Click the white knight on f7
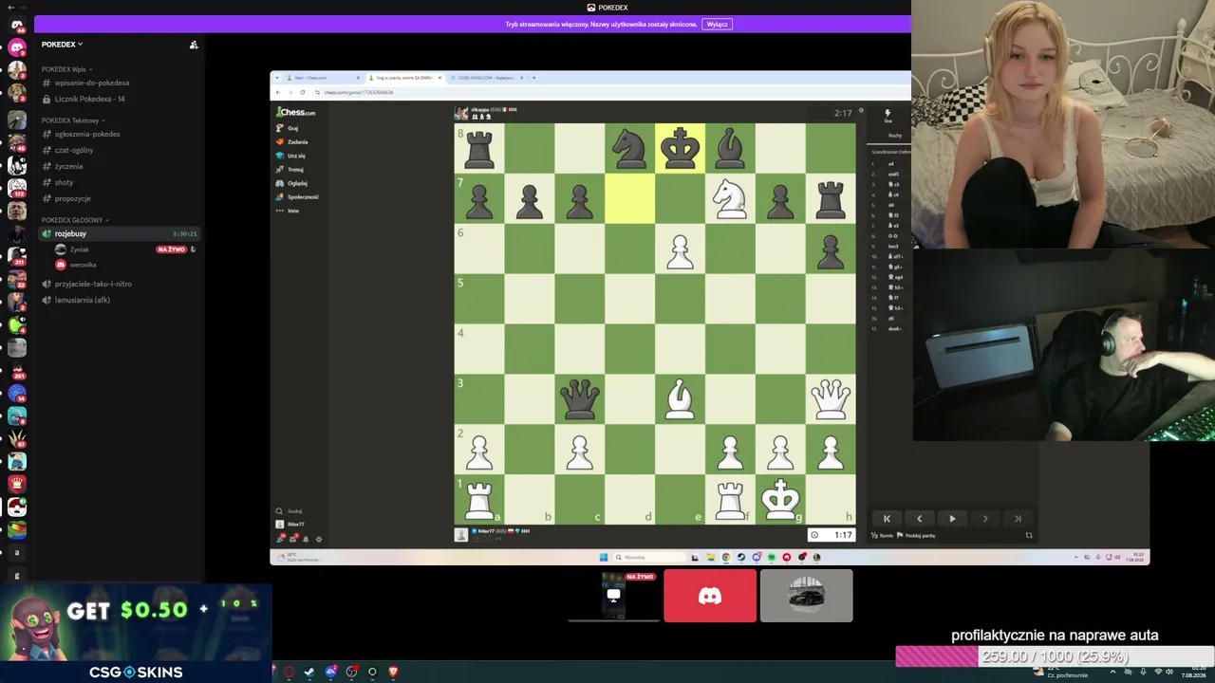Screen dimensions: 1215x683 (x=730, y=198)
